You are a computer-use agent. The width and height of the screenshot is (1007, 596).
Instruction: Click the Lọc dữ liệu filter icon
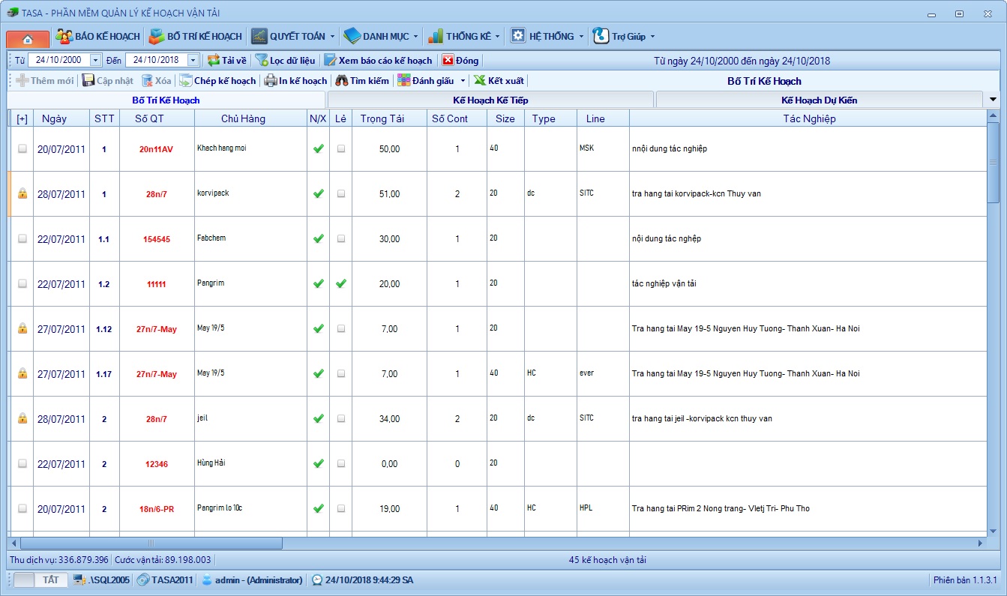tap(262, 61)
